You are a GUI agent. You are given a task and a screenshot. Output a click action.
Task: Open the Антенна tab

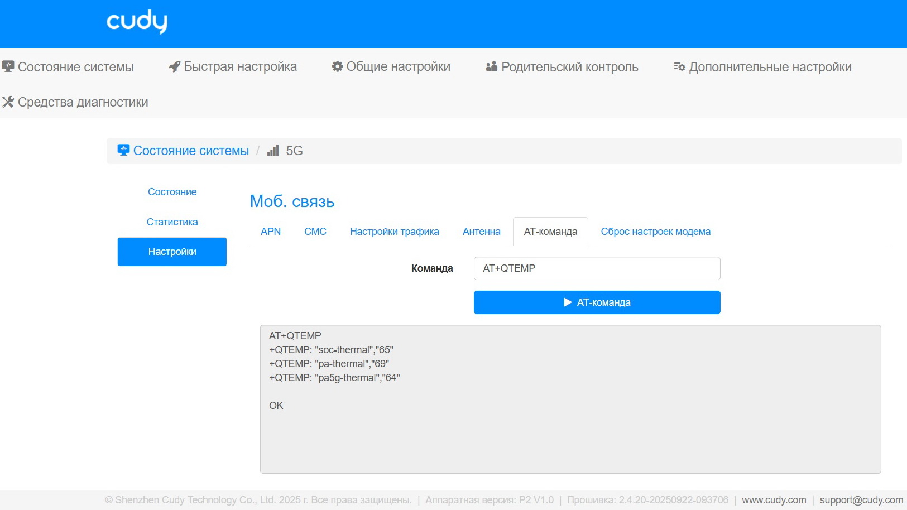(482, 232)
